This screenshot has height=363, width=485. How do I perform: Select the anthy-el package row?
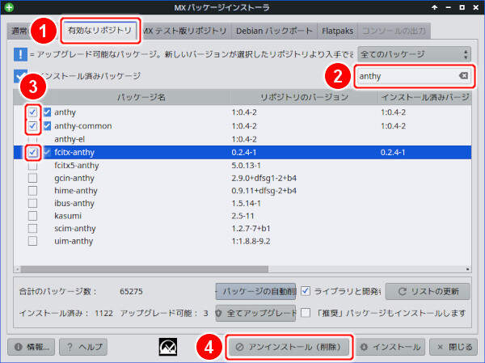coord(242,139)
